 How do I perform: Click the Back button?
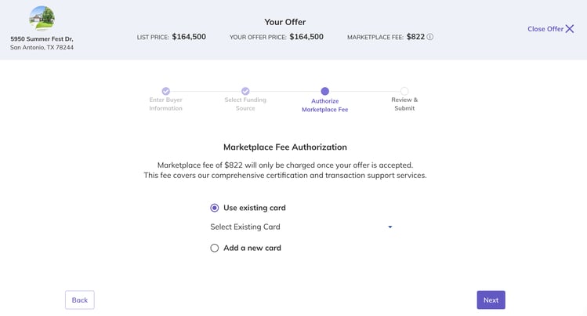click(80, 300)
